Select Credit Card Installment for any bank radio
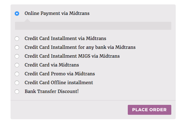 tap(17, 47)
